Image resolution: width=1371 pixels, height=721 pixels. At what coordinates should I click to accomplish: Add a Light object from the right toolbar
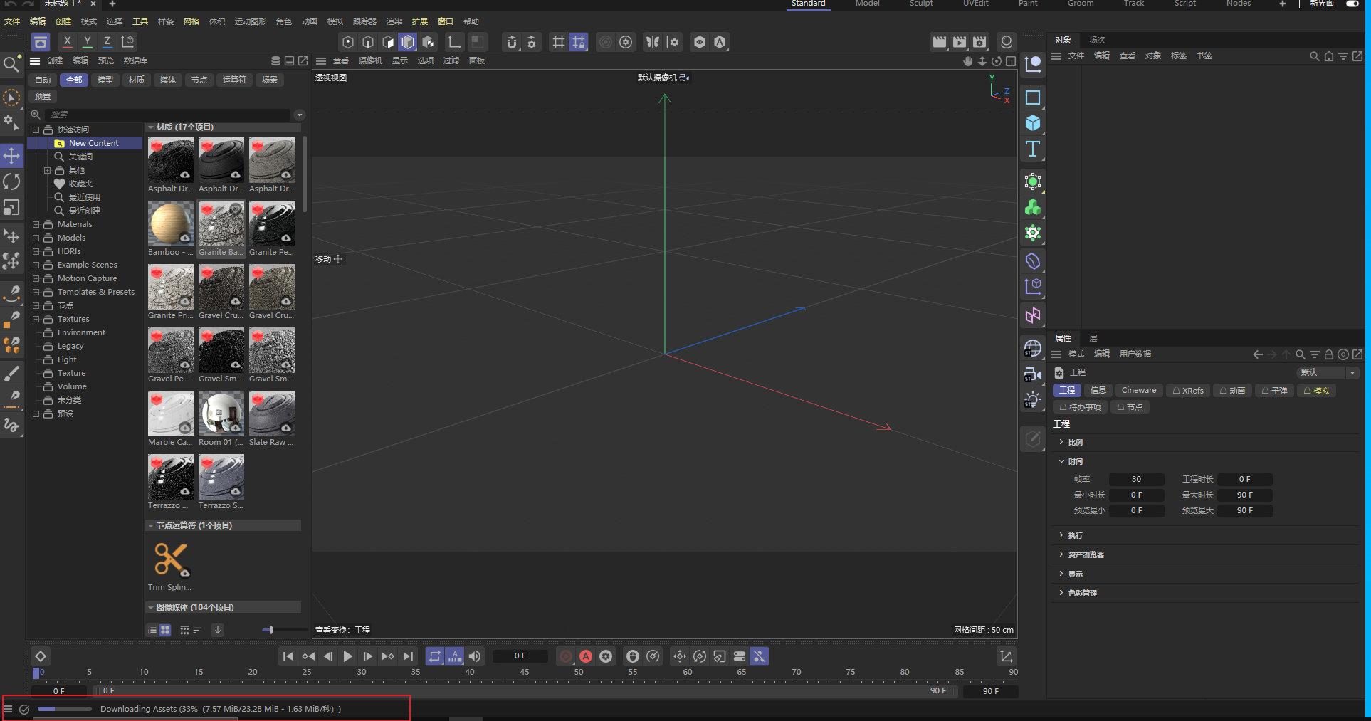(x=1033, y=399)
